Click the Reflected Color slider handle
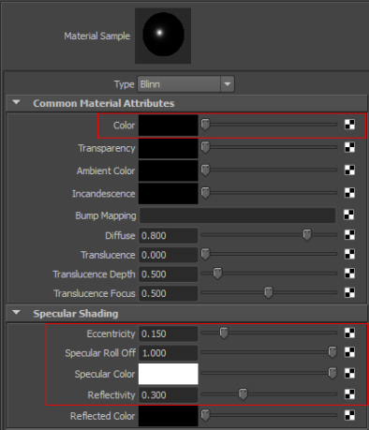The height and width of the screenshot is (430, 369). point(205,415)
